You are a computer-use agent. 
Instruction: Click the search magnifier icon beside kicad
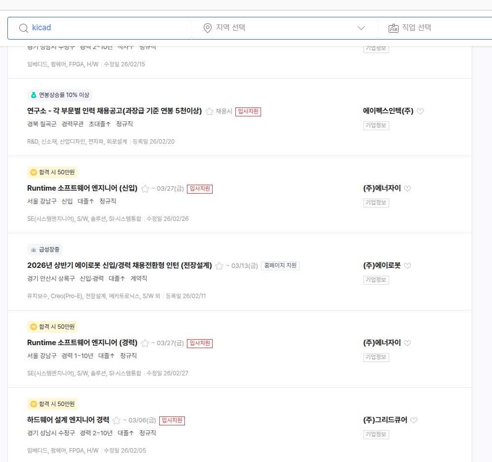23,28
